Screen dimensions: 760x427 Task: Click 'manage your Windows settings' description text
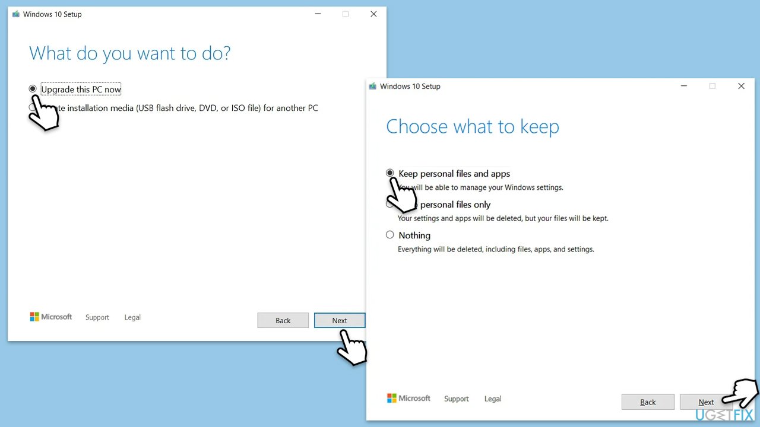[480, 187]
